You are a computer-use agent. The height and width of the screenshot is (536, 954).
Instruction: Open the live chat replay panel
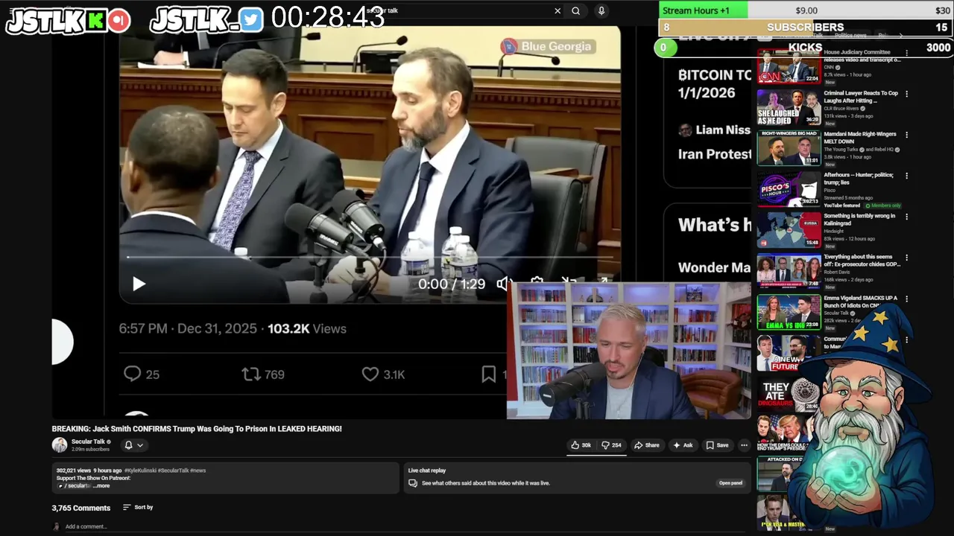730,483
